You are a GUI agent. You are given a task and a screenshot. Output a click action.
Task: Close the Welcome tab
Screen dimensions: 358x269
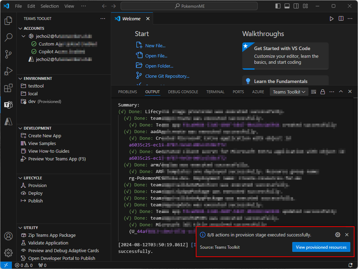coord(148,19)
